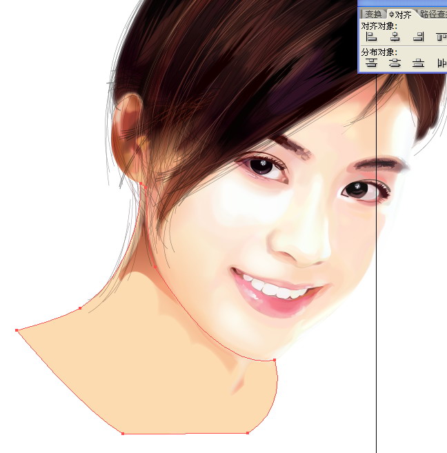The width and height of the screenshot is (447, 453).
Task: Select the 对齐 (Align) tab
Action: pyautogui.click(x=403, y=14)
